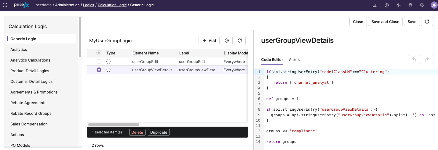Open table settings gear icon
The width and height of the screenshot is (438, 150).
click(x=227, y=41)
